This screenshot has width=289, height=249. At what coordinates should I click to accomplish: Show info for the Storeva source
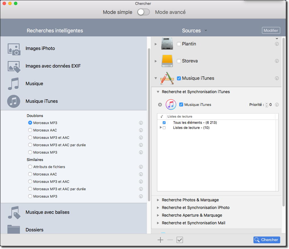tap(277, 61)
